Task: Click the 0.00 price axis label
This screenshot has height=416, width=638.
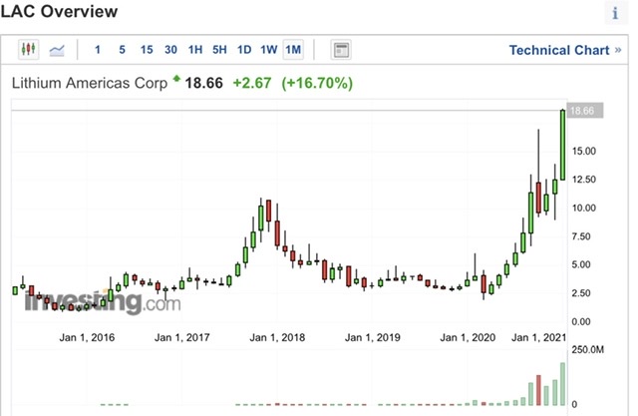Action: 581,321
